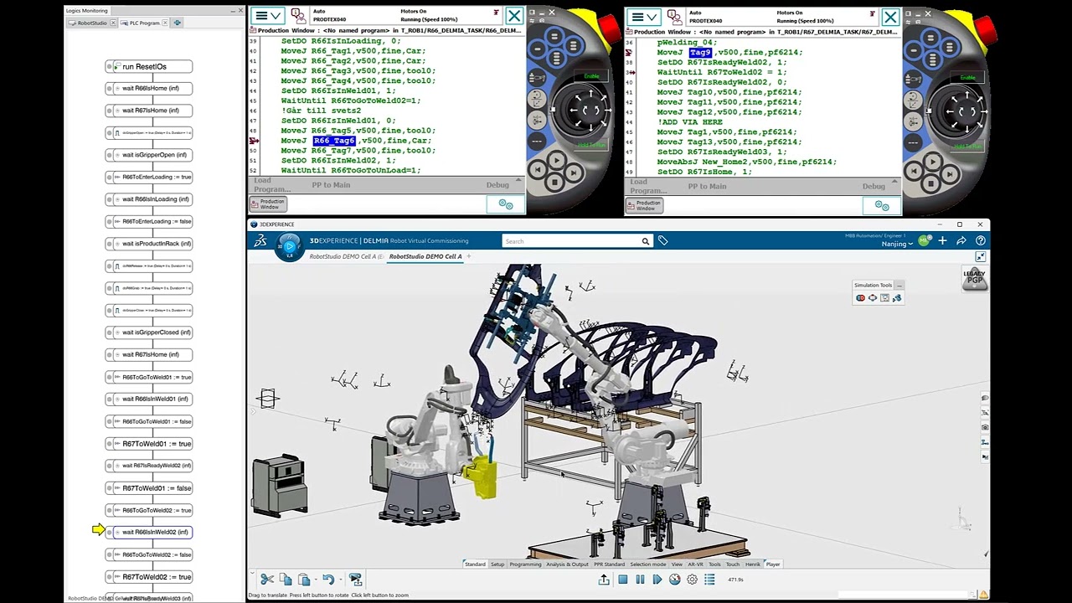1072x603 pixels.
Task: Click the Add plus icon in top bar
Action: pyautogui.click(x=942, y=241)
